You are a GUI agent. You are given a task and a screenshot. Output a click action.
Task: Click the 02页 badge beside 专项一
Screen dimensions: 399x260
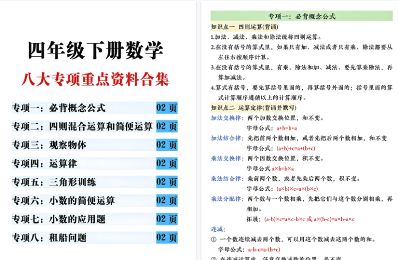point(167,108)
